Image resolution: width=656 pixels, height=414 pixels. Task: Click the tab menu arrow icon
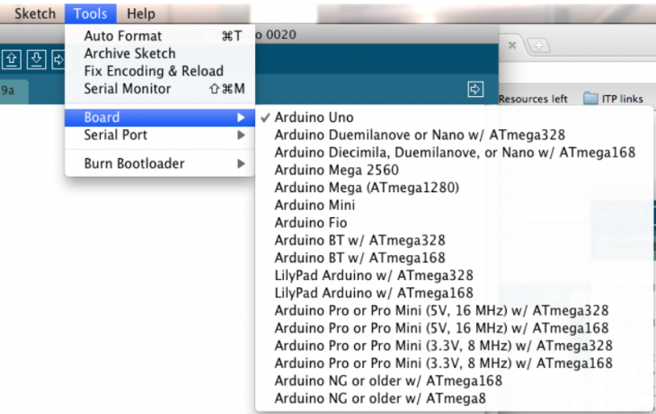474,88
